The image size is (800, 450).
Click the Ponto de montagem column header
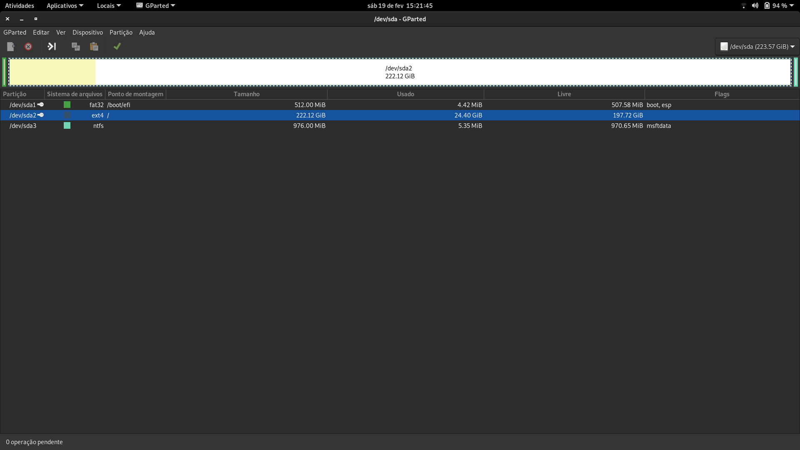pyautogui.click(x=135, y=94)
